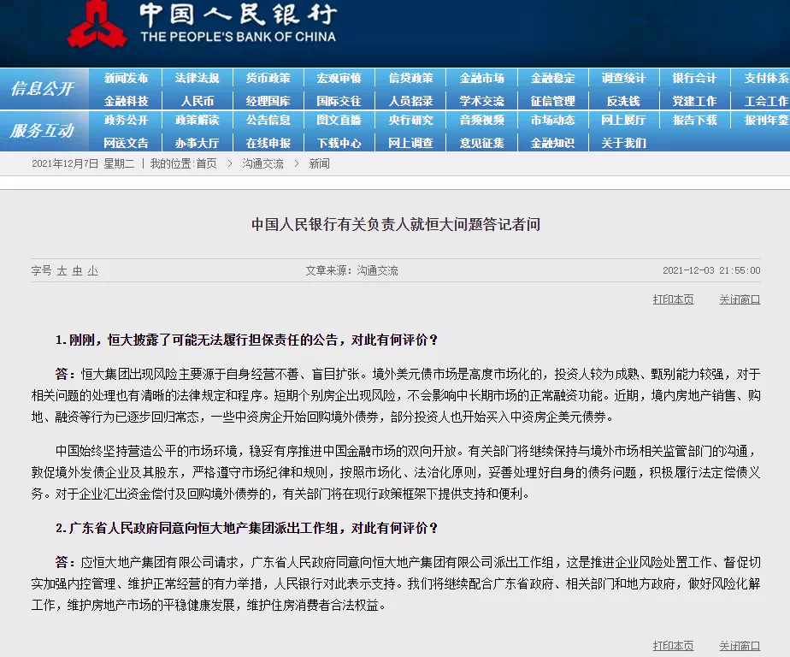Image resolution: width=790 pixels, height=657 pixels.
Task: Select 图文直播 menu entry
Action: [339, 120]
